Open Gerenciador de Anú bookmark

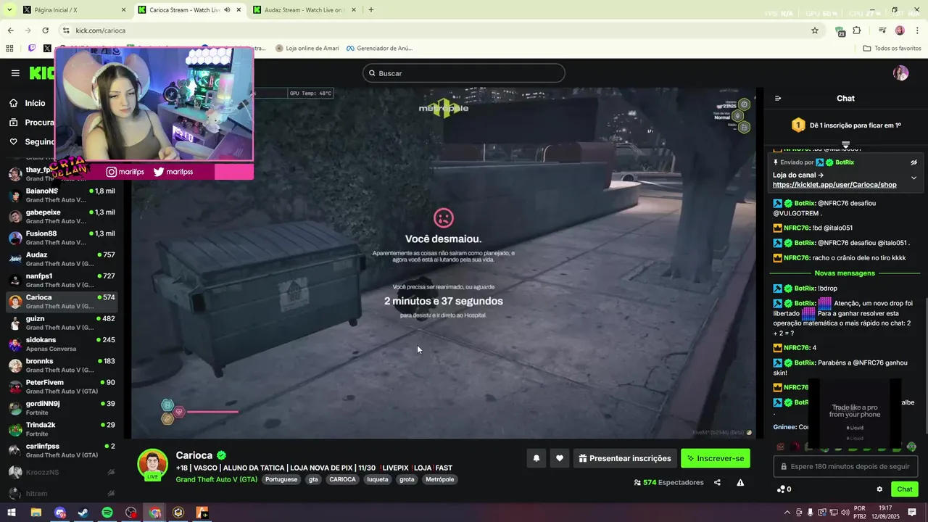click(x=379, y=49)
